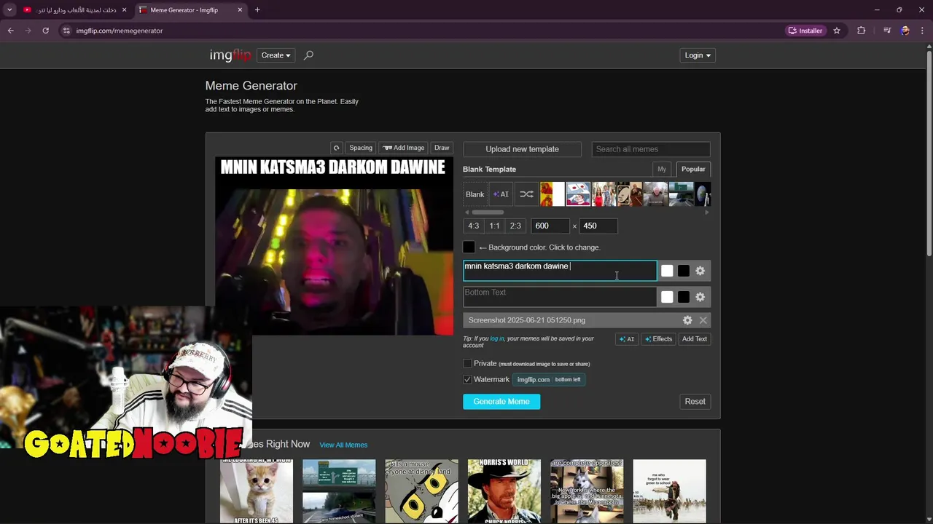Open settings gear for Screenshot 2025-06-21 image
The width and height of the screenshot is (933, 524).
coord(687,320)
